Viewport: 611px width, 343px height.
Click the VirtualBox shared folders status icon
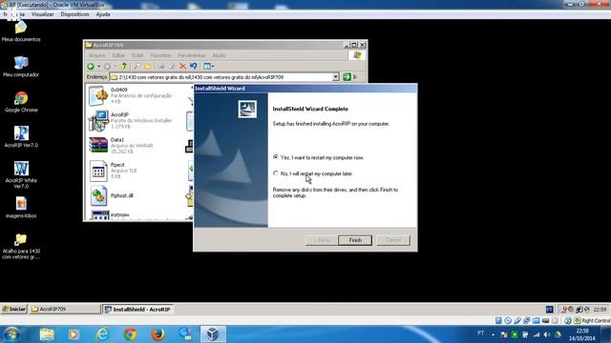[537, 320]
